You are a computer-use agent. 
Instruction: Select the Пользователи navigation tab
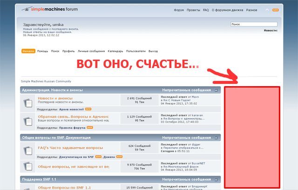(x=135, y=51)
